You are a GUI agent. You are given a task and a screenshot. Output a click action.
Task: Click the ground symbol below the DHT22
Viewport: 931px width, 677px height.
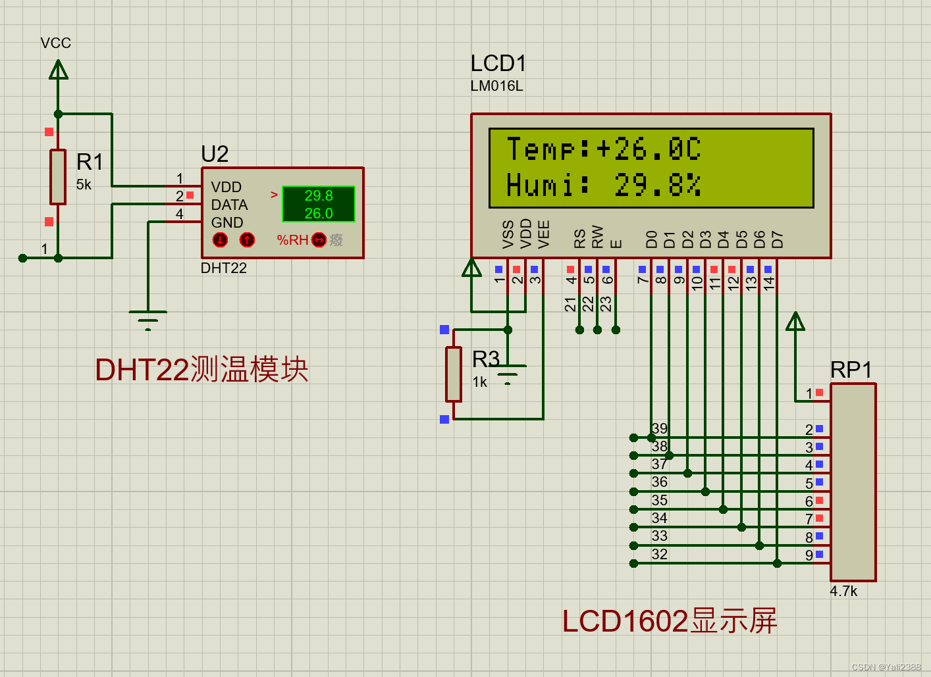pyautogui.click(x=148, y=320)
